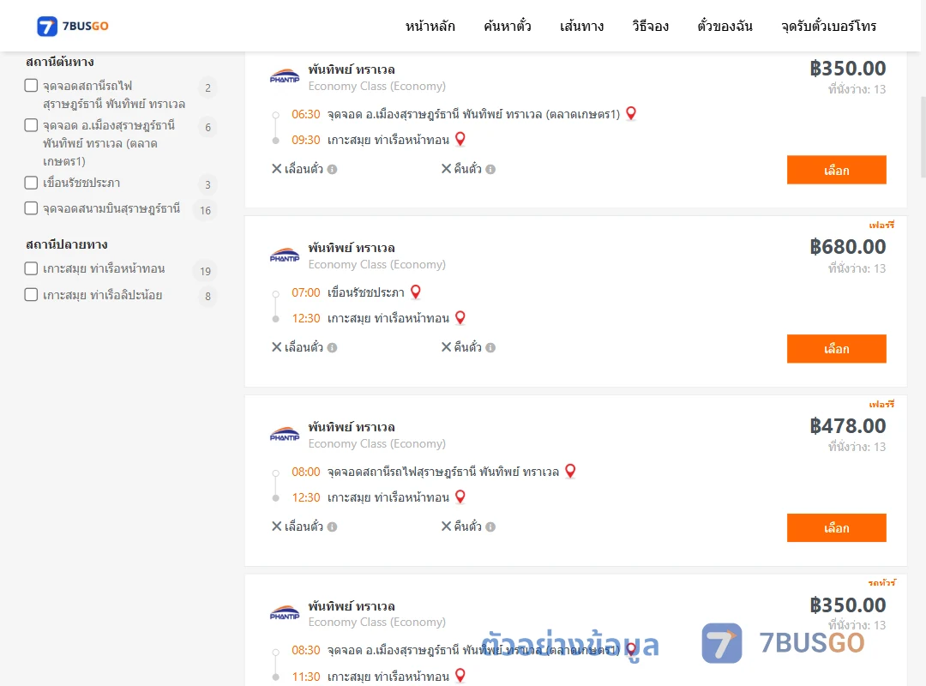Open จุดรับตั๋วเบอร์โทร in the navigation
The height and width of the screenshot is (686, 926).
pyautogui.click(x=828, y=26)
